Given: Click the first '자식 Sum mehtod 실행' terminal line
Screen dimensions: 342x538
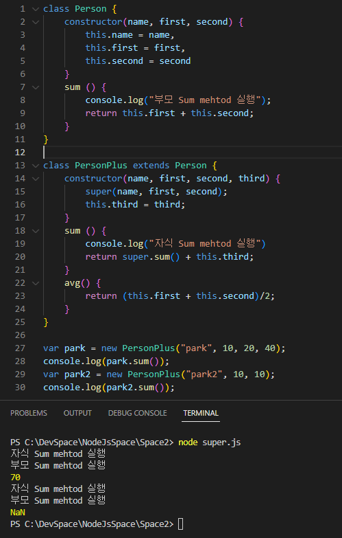Looking at the screenshot, I should pyautogui.click(x=58, y=453).
